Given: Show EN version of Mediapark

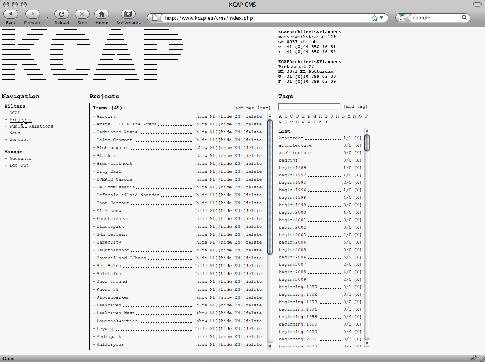Looking at the screenshot, I should click(230, 337).
